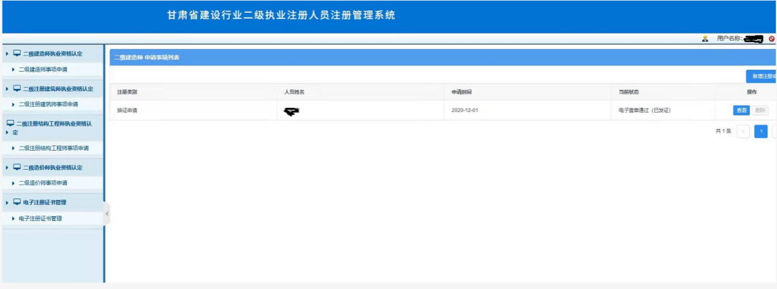The height and width of the screenshot is (289, 777).
Task: Open 二级注册结构工程师事项申请 in the sidebar
Action: [x=53, y=148]
